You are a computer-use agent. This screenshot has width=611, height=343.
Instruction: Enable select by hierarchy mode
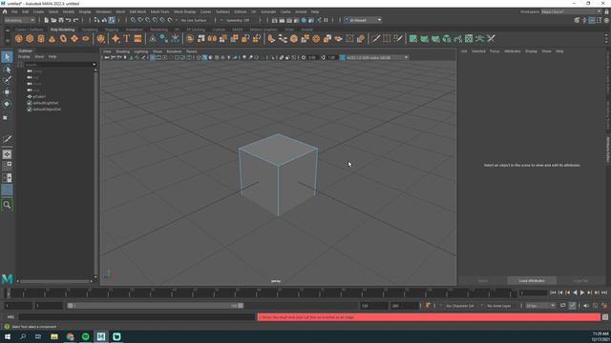(96, 20)
